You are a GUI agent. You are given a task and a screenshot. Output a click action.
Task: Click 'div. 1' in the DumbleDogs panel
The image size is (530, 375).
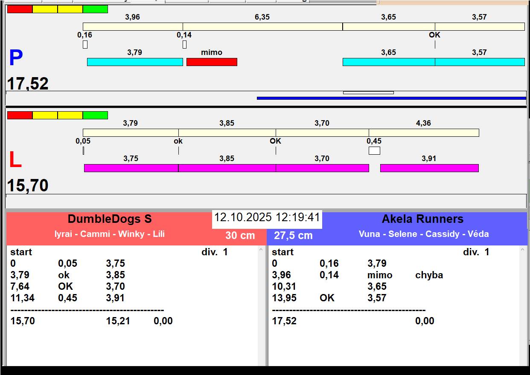click(x=215, y=252)
